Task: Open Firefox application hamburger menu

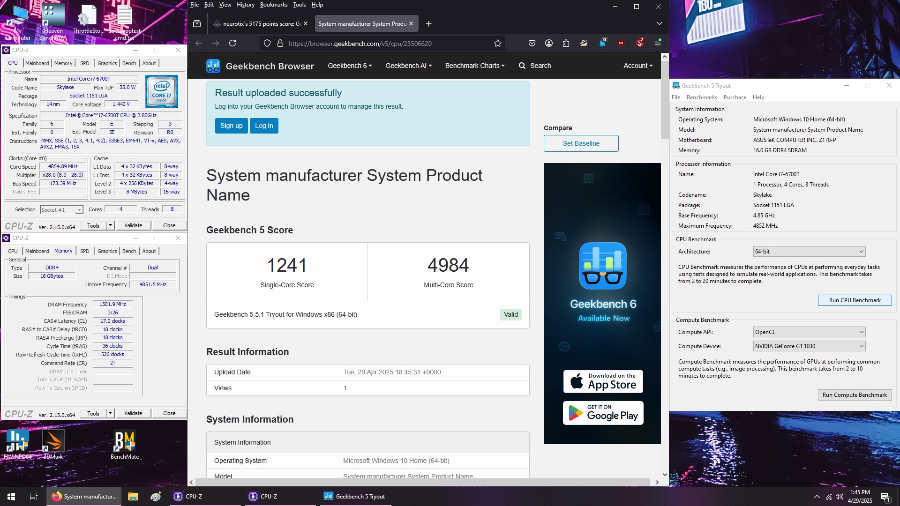Action: 658,43
